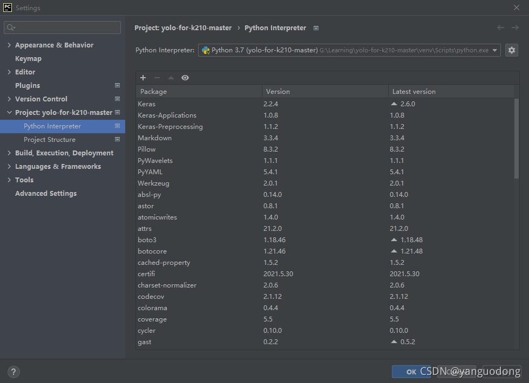
Task: Select the Pillow package row
Action: tap(325, 149)
